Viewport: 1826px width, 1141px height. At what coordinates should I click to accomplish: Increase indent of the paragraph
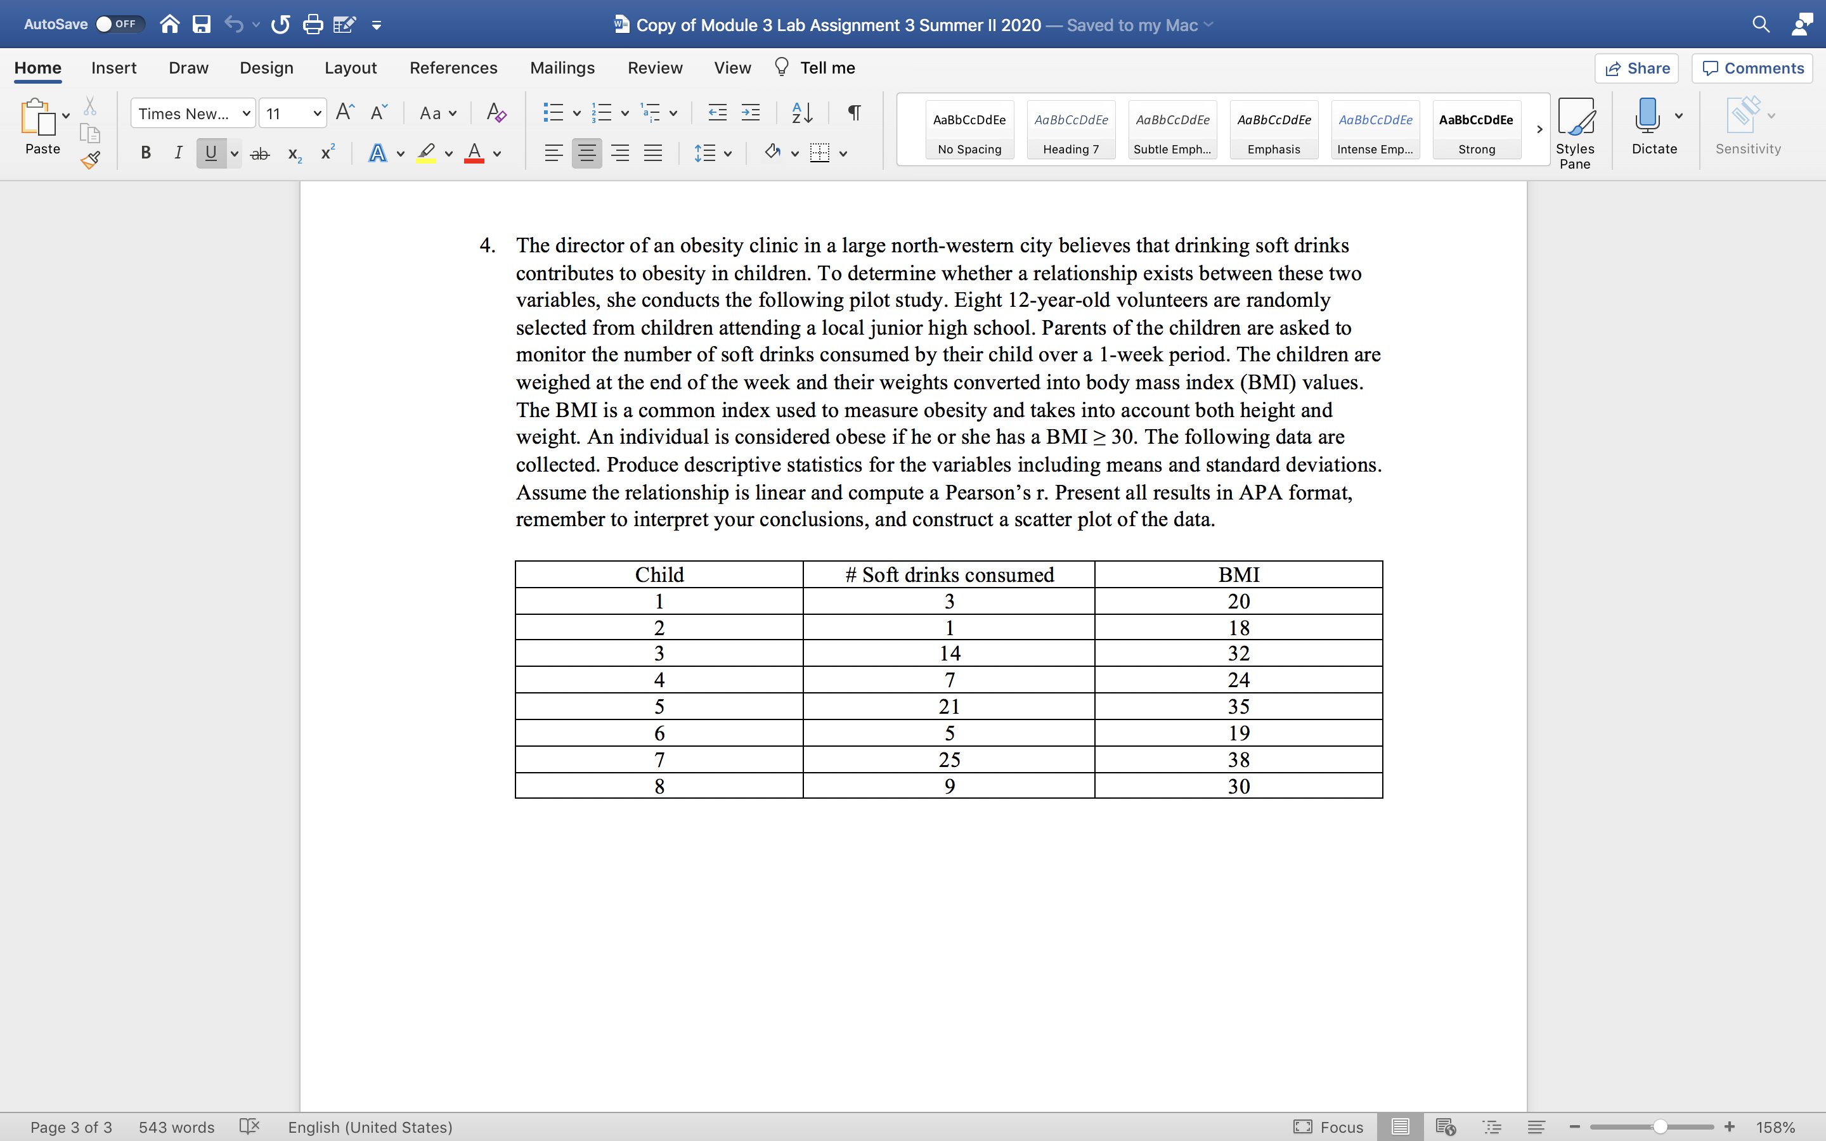coord(751,112)
